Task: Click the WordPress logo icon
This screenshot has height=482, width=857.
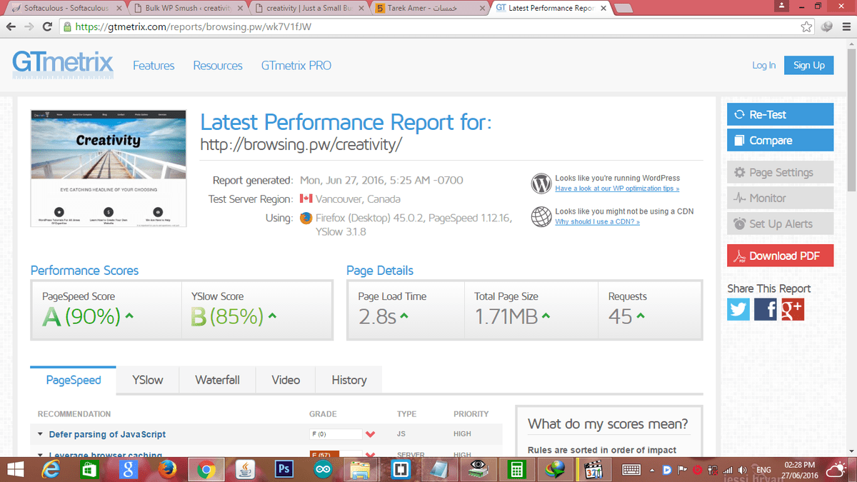Action: pyautogui.click(x=541, y=184)
